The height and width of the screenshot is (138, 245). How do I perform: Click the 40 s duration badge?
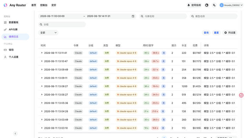(x=146, y=53)
